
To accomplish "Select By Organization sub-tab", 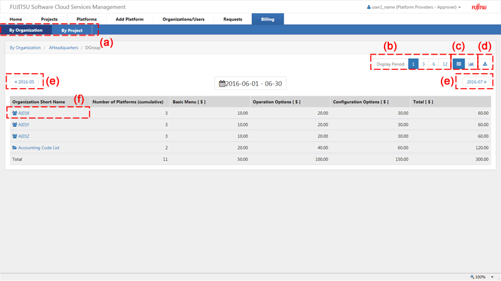I will click(x=26, y=30).
